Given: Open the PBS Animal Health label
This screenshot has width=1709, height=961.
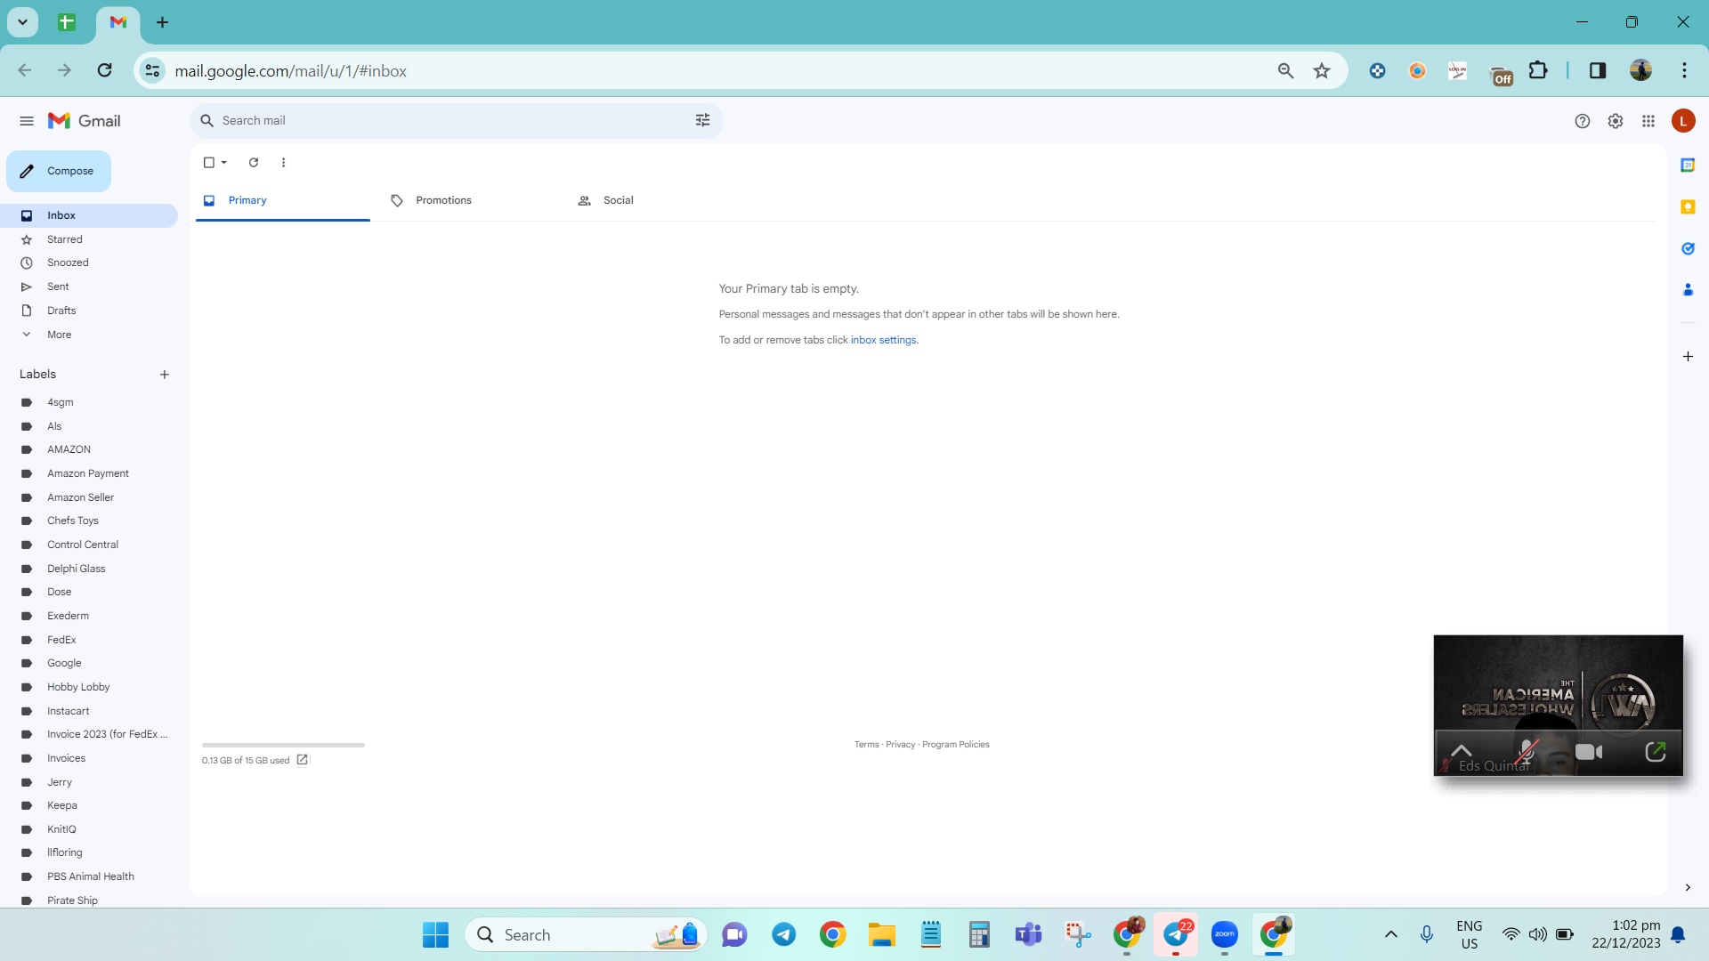Looking at the screenshot, I should pyautogui.click(x=89, y=876).
